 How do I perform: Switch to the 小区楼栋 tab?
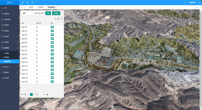(x=31, y=7)
